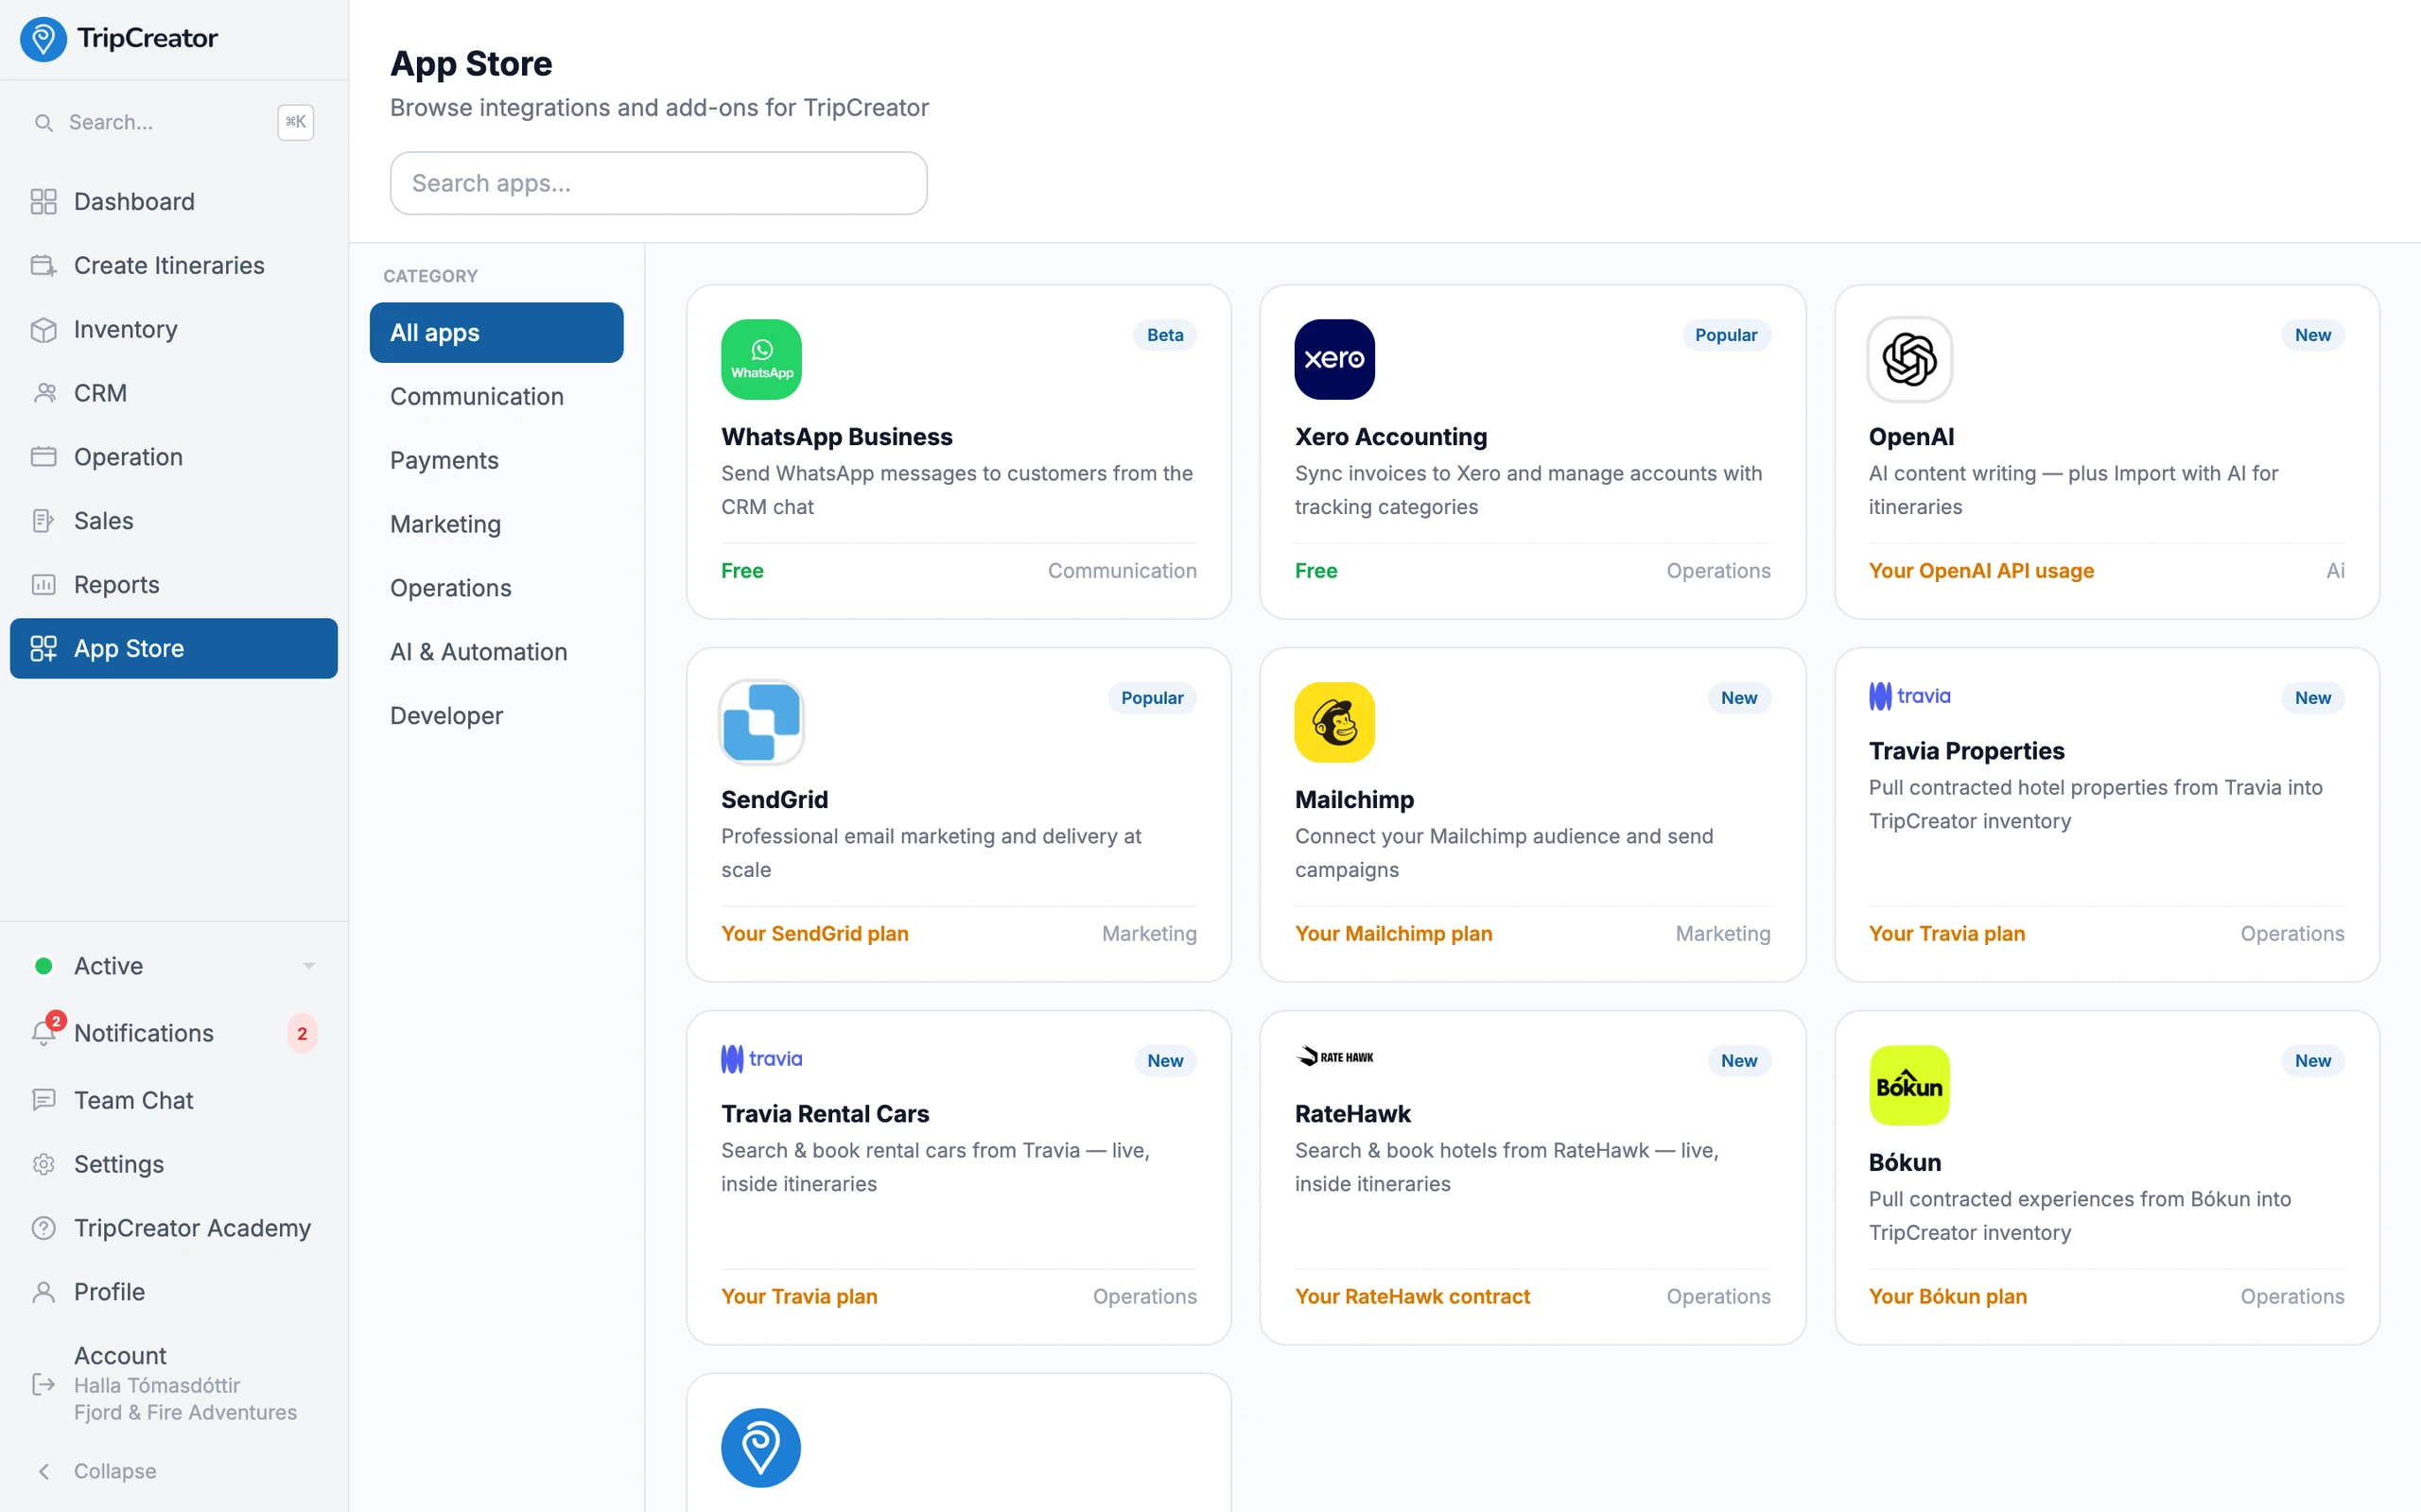Click the Reports chart icon

tap(43, 585)
